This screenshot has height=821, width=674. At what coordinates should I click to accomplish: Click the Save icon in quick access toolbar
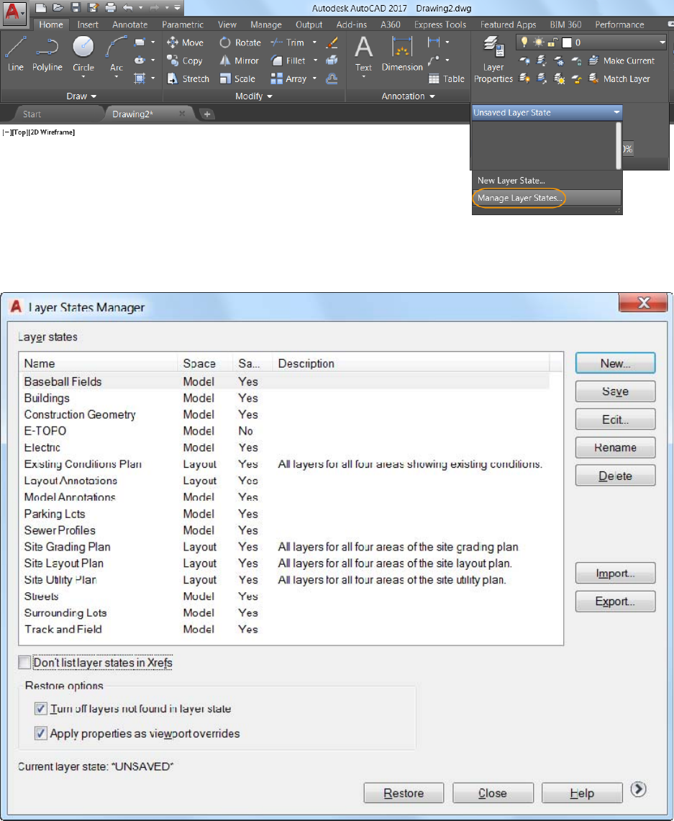(76, 8)
